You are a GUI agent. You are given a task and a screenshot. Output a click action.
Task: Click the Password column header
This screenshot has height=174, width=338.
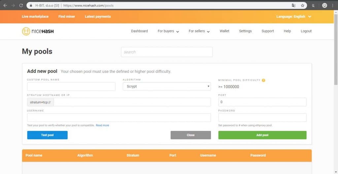[x=258, y=155]
